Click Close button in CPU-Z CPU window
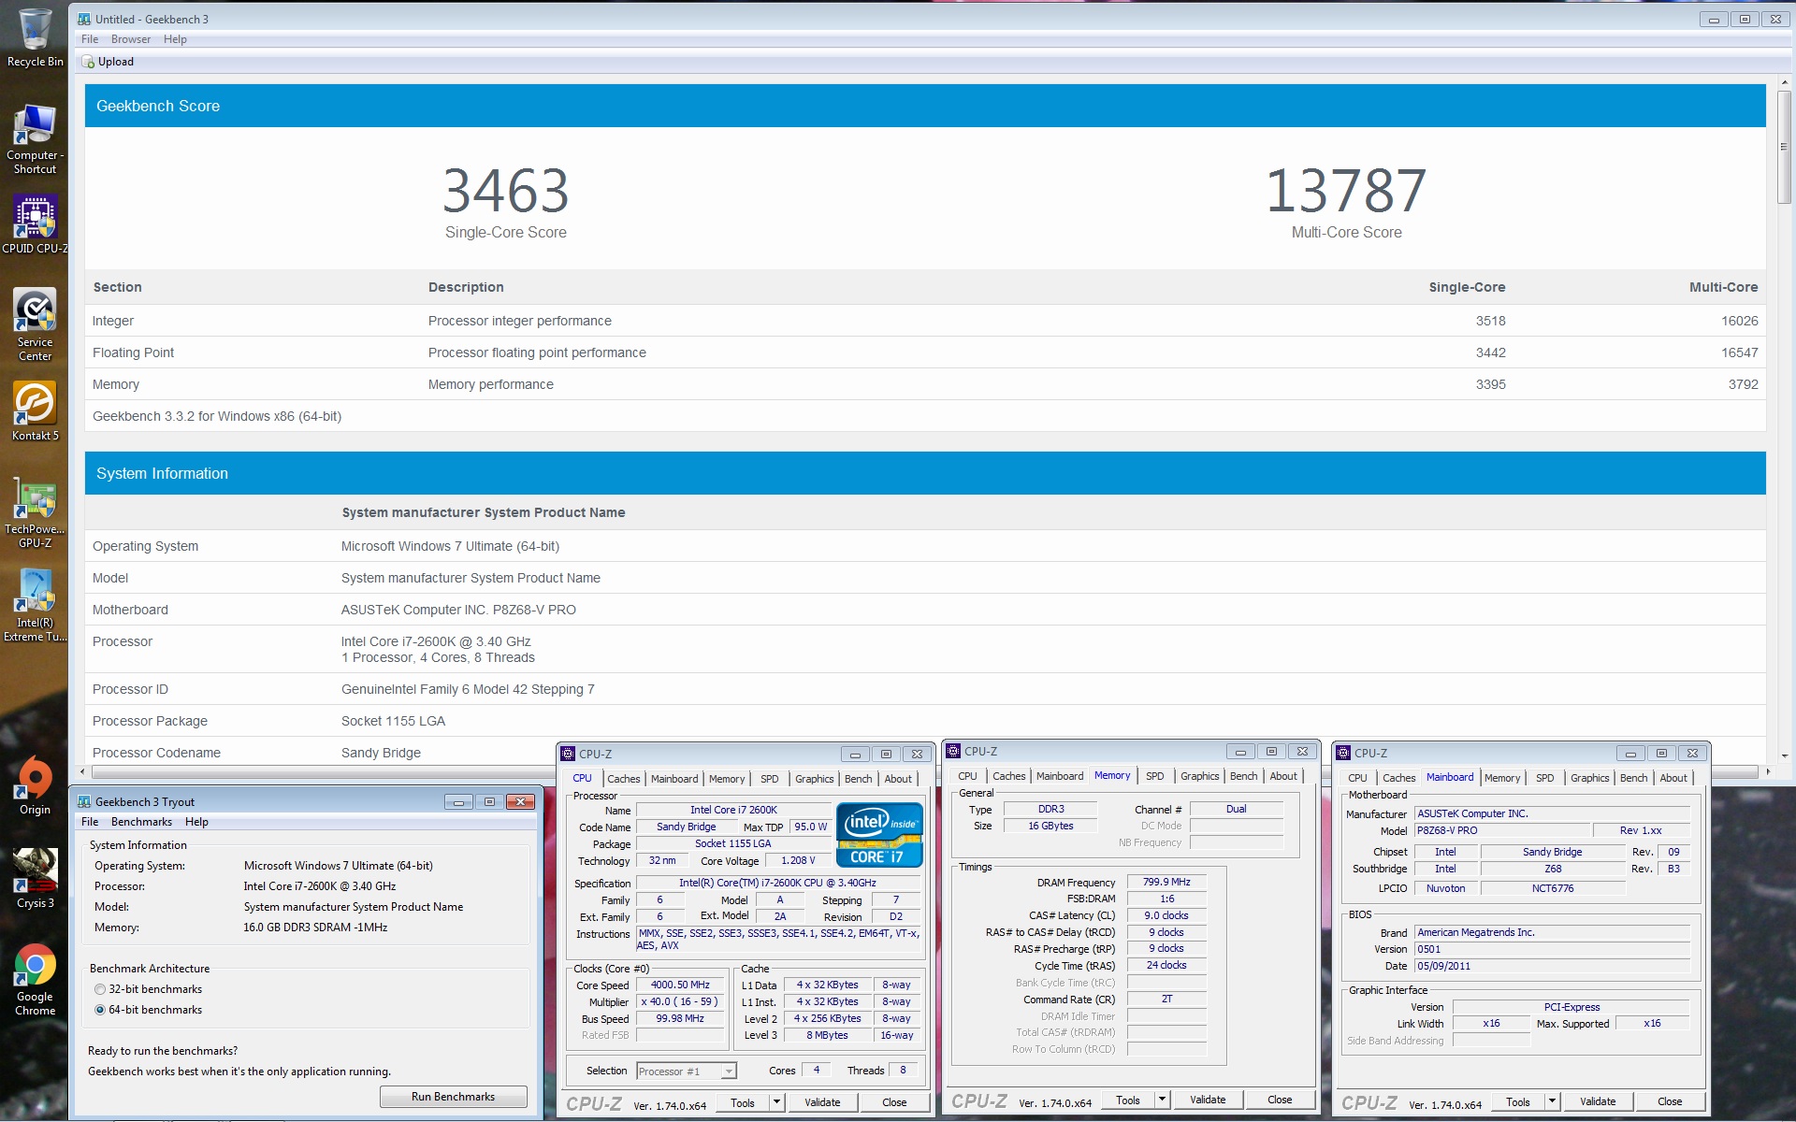The width and height of the screenshot is (1796, 1122). tap(894, 1102)
